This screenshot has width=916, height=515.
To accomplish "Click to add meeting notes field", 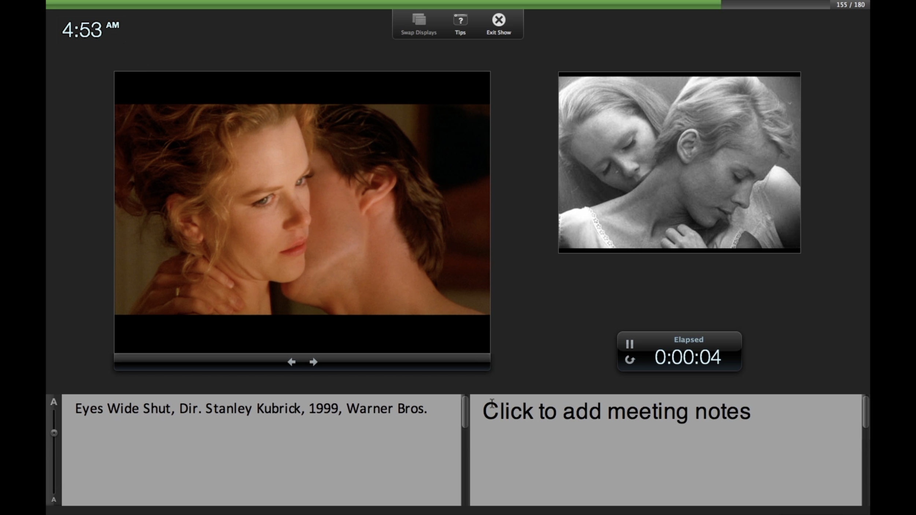I will [666, 450].
